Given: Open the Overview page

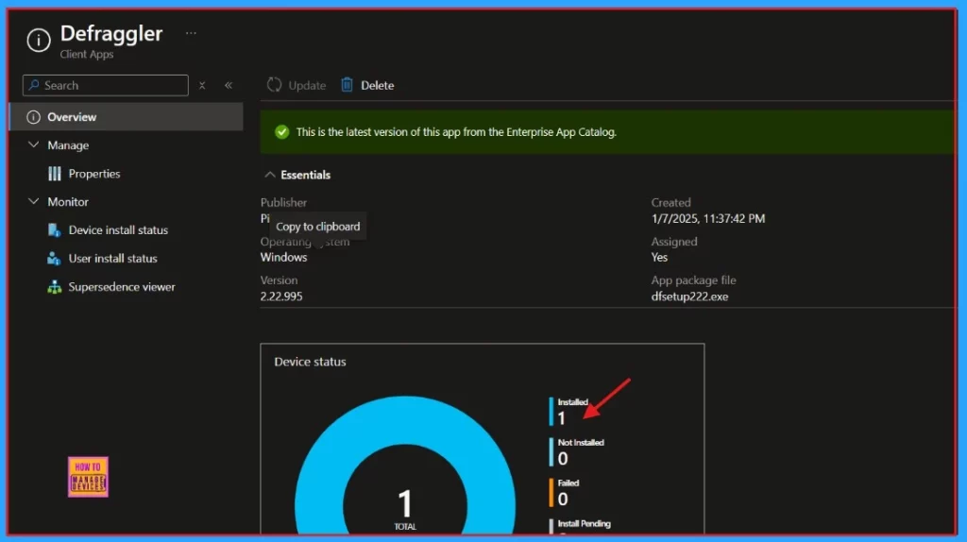Looking at the screenshot, I should point(127,116).
